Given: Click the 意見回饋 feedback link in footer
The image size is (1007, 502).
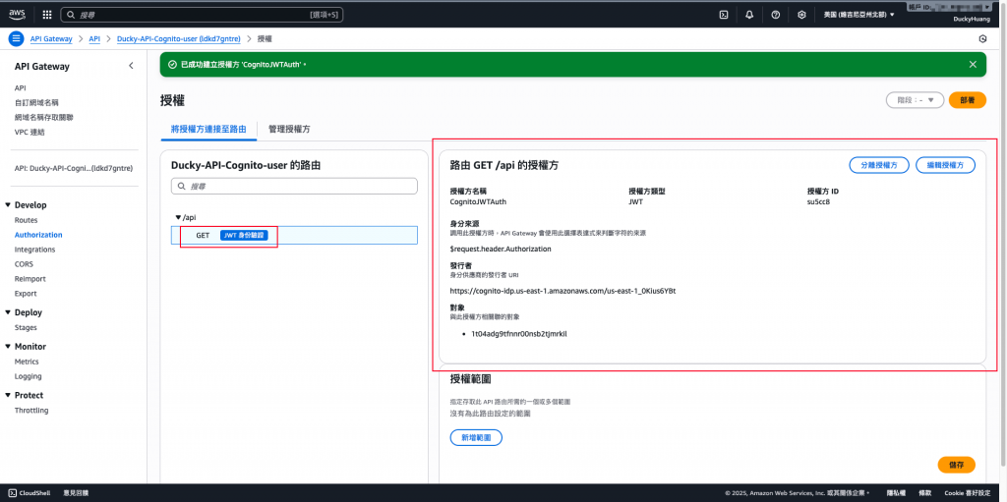Looking at the screenshot, I should click(x=76, y=493).
